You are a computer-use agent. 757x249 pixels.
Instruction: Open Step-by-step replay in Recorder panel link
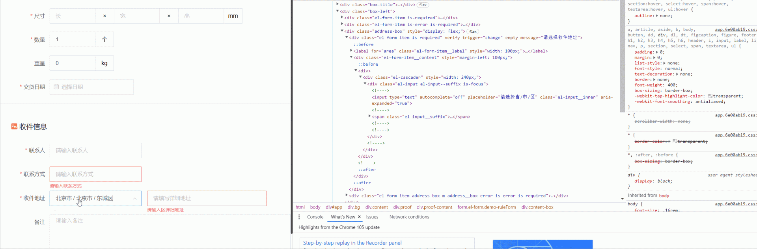click(x=352, y=243)
